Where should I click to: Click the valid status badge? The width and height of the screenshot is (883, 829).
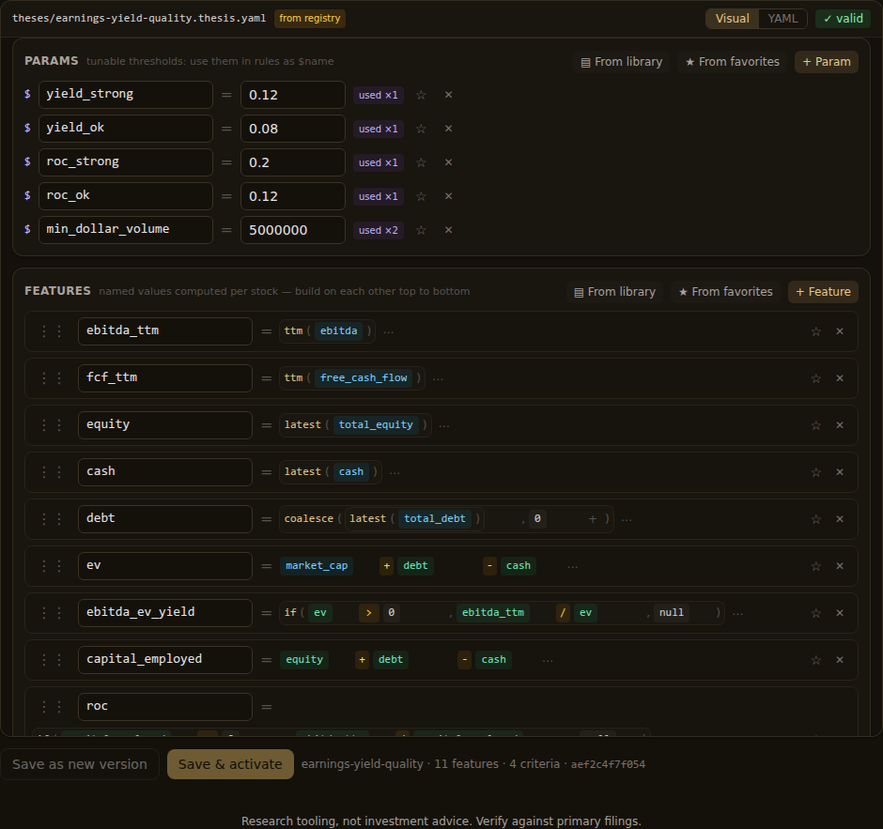pyautogui.click(x=843, y=19)
